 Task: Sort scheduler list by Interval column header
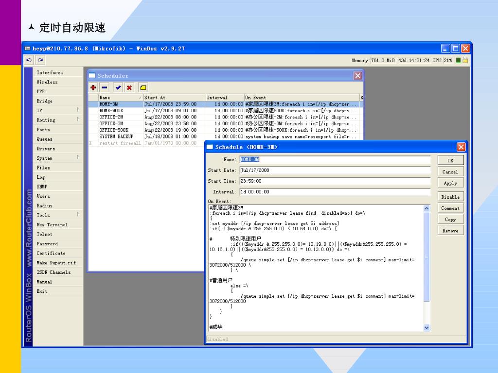[x=225, y=97]
